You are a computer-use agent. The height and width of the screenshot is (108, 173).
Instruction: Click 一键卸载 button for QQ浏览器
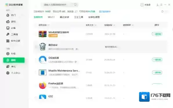(157, 59)
